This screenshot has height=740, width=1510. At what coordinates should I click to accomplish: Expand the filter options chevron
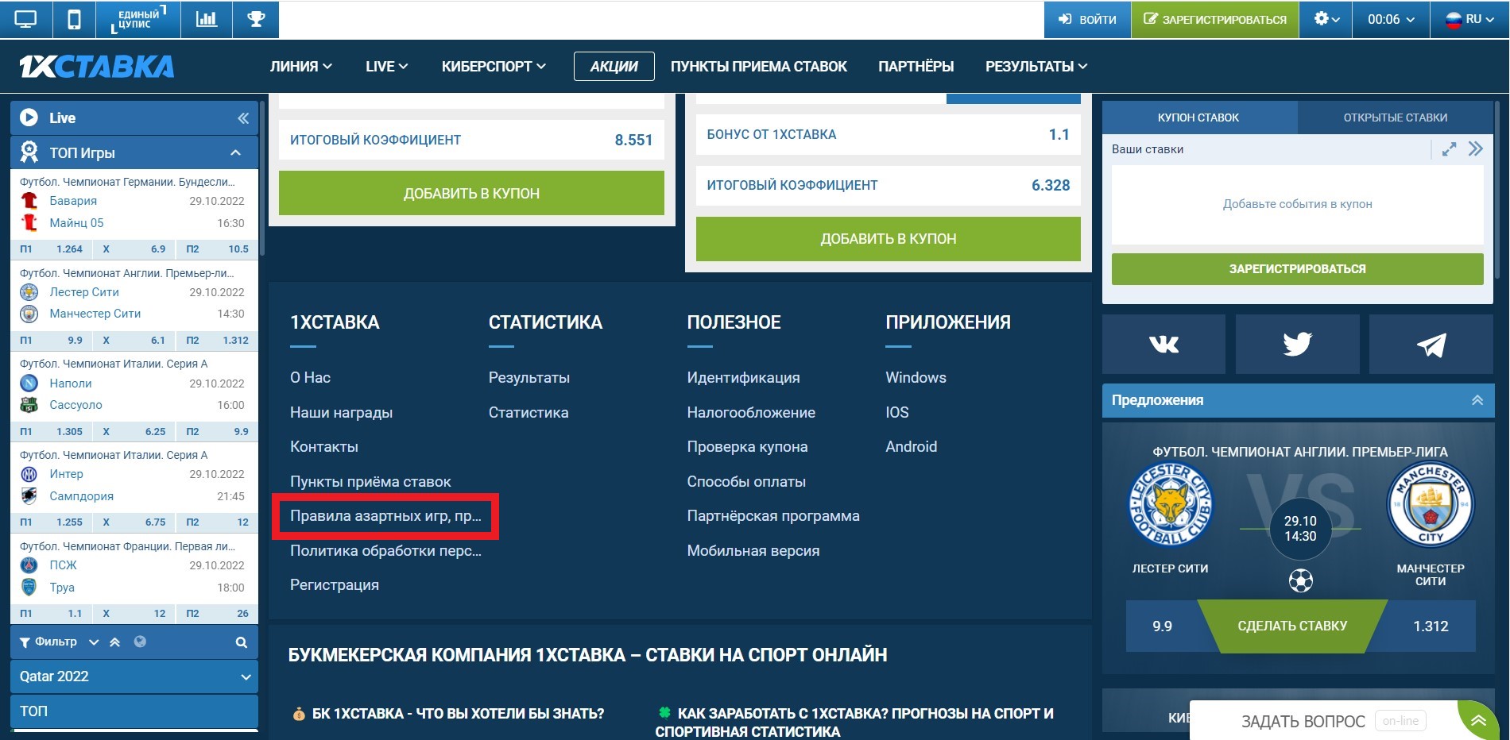94,642
